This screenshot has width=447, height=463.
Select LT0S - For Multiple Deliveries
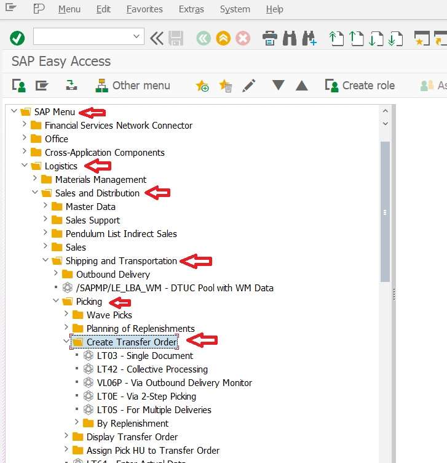154,410
